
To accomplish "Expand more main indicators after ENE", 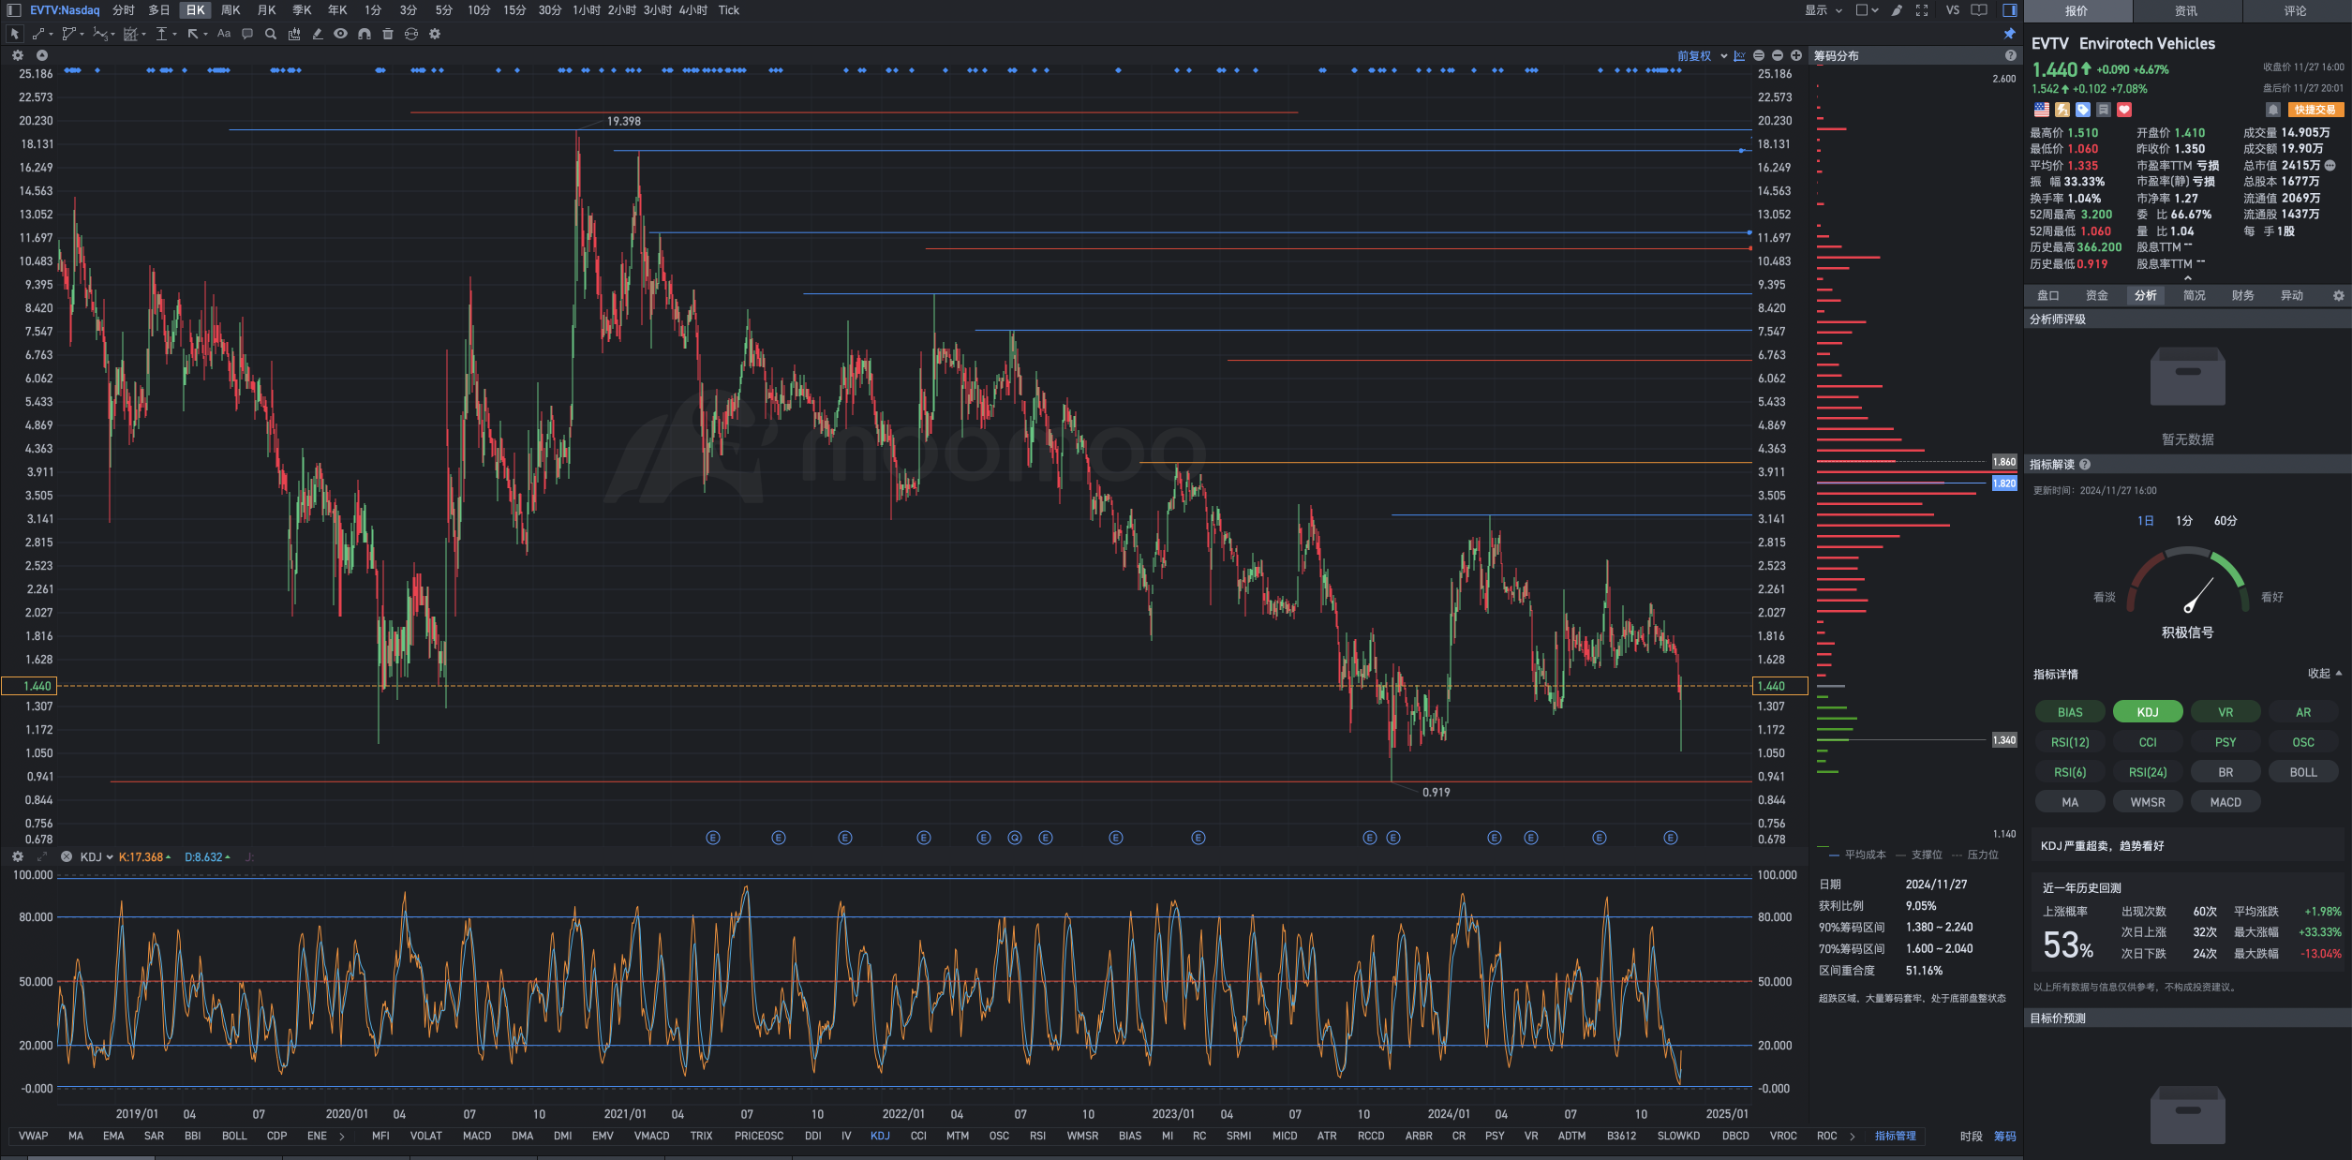I will (342, 1137).
